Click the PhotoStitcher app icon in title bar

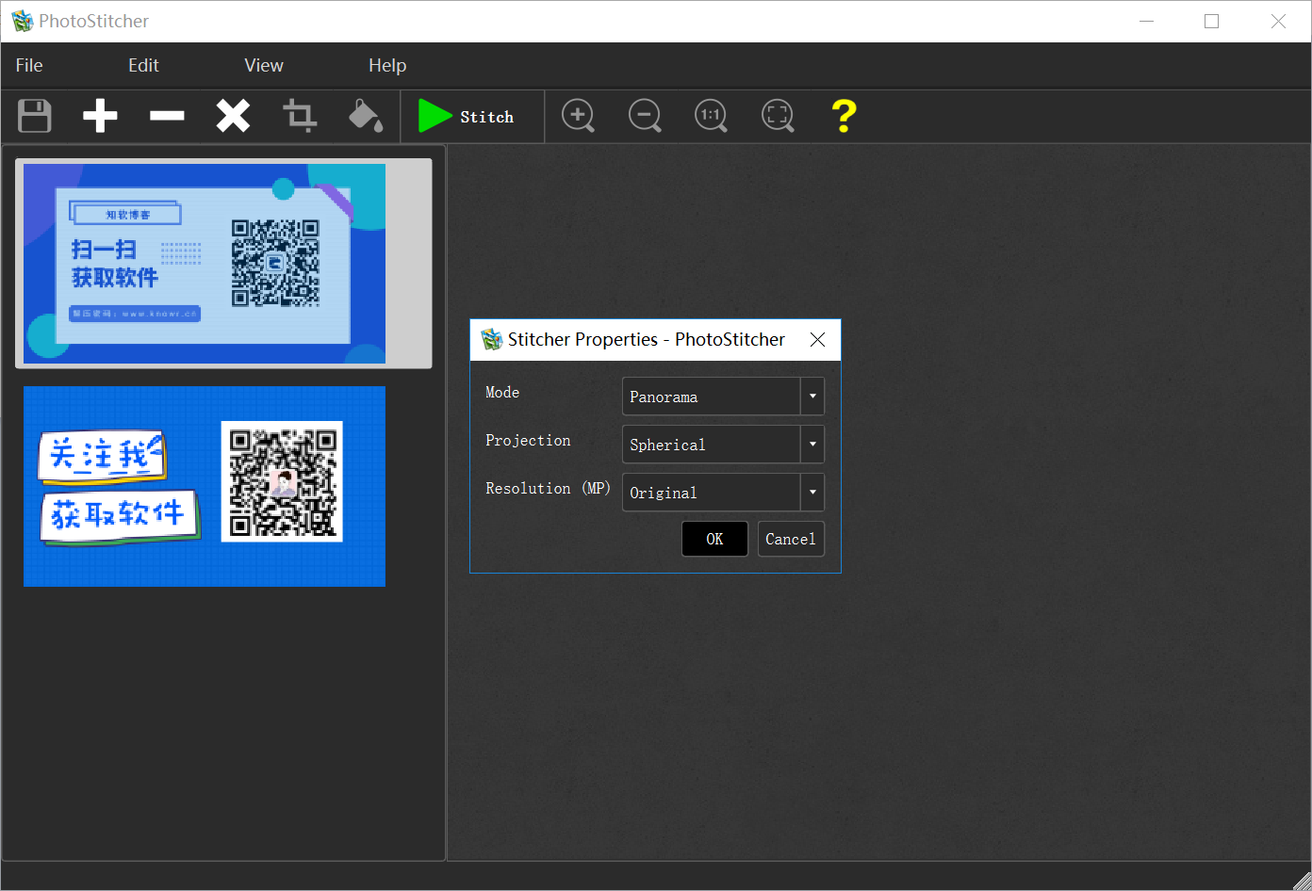(22, 21)
